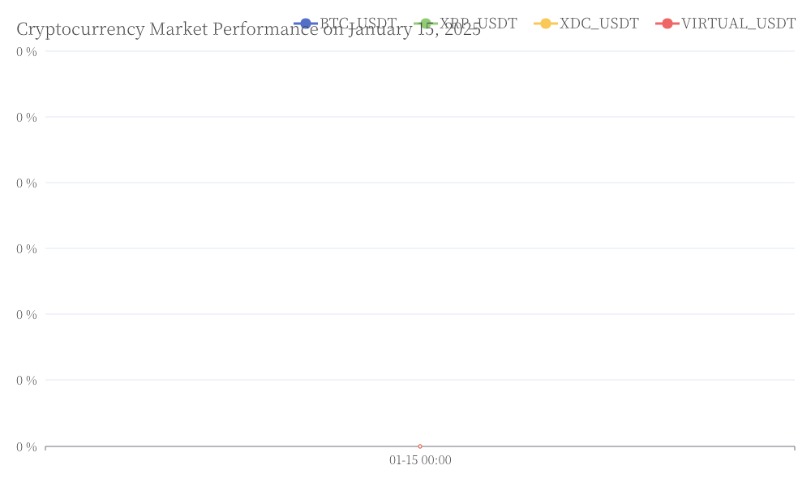Click the right end tick of the x-axis
The image size is (811, 487).
795,448
